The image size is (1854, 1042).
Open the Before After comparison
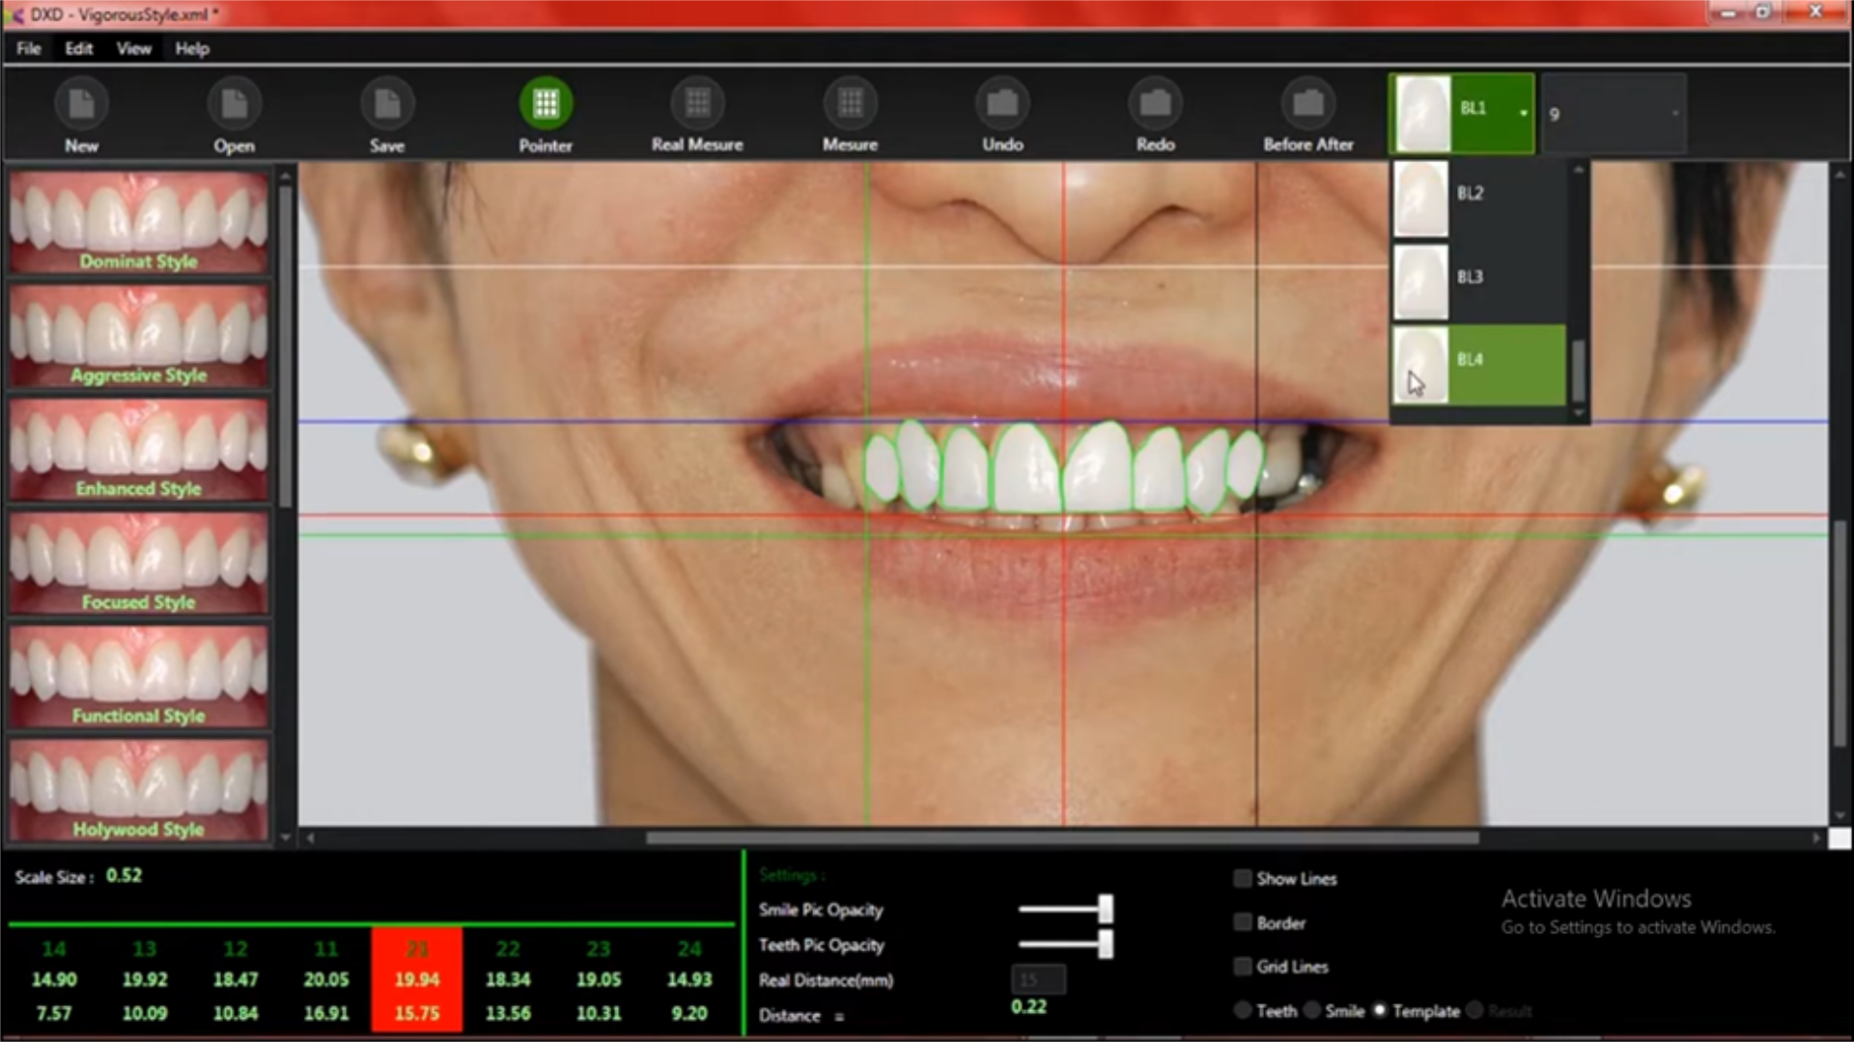(x=1307, y=104)
